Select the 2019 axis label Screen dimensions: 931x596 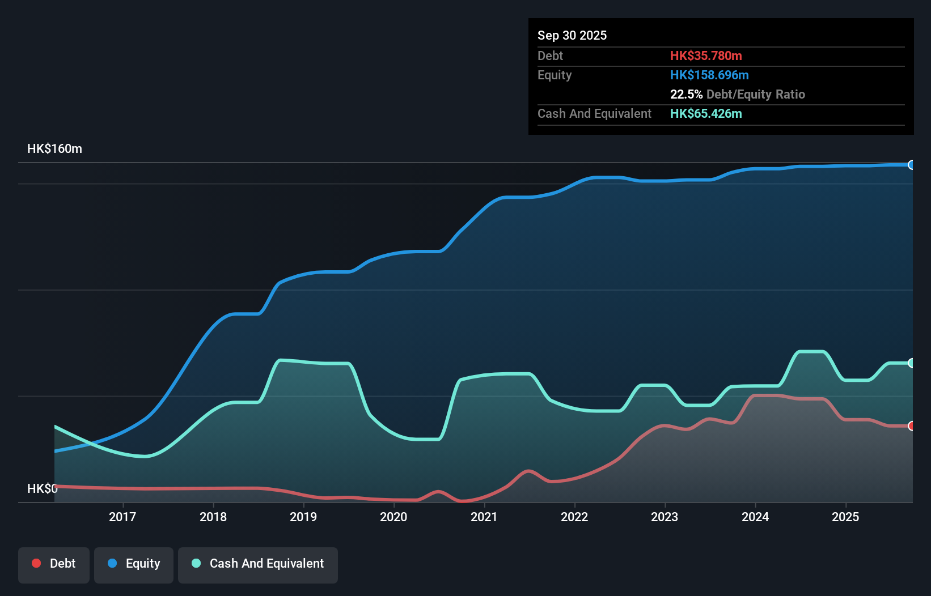pos(303,517)
